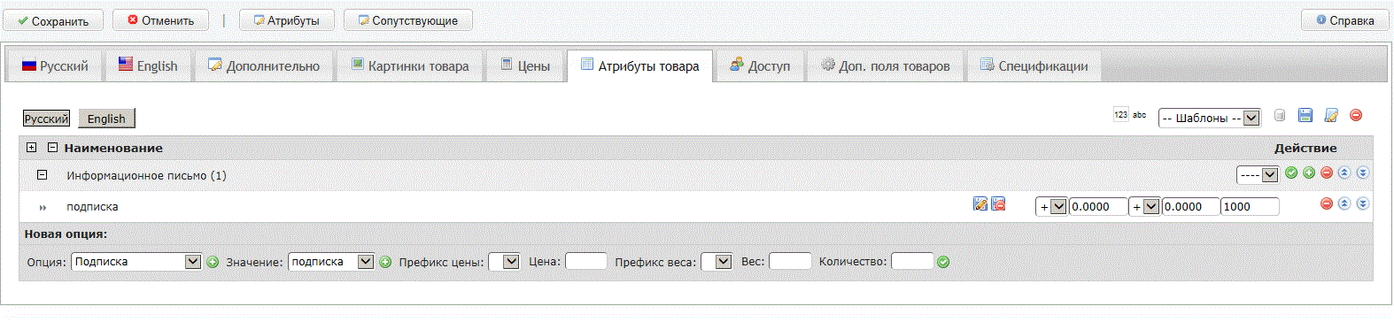Open price prefix dropdown in подписка row
This screenshot has height=322, width=1394.
[x=1051, y=206]
